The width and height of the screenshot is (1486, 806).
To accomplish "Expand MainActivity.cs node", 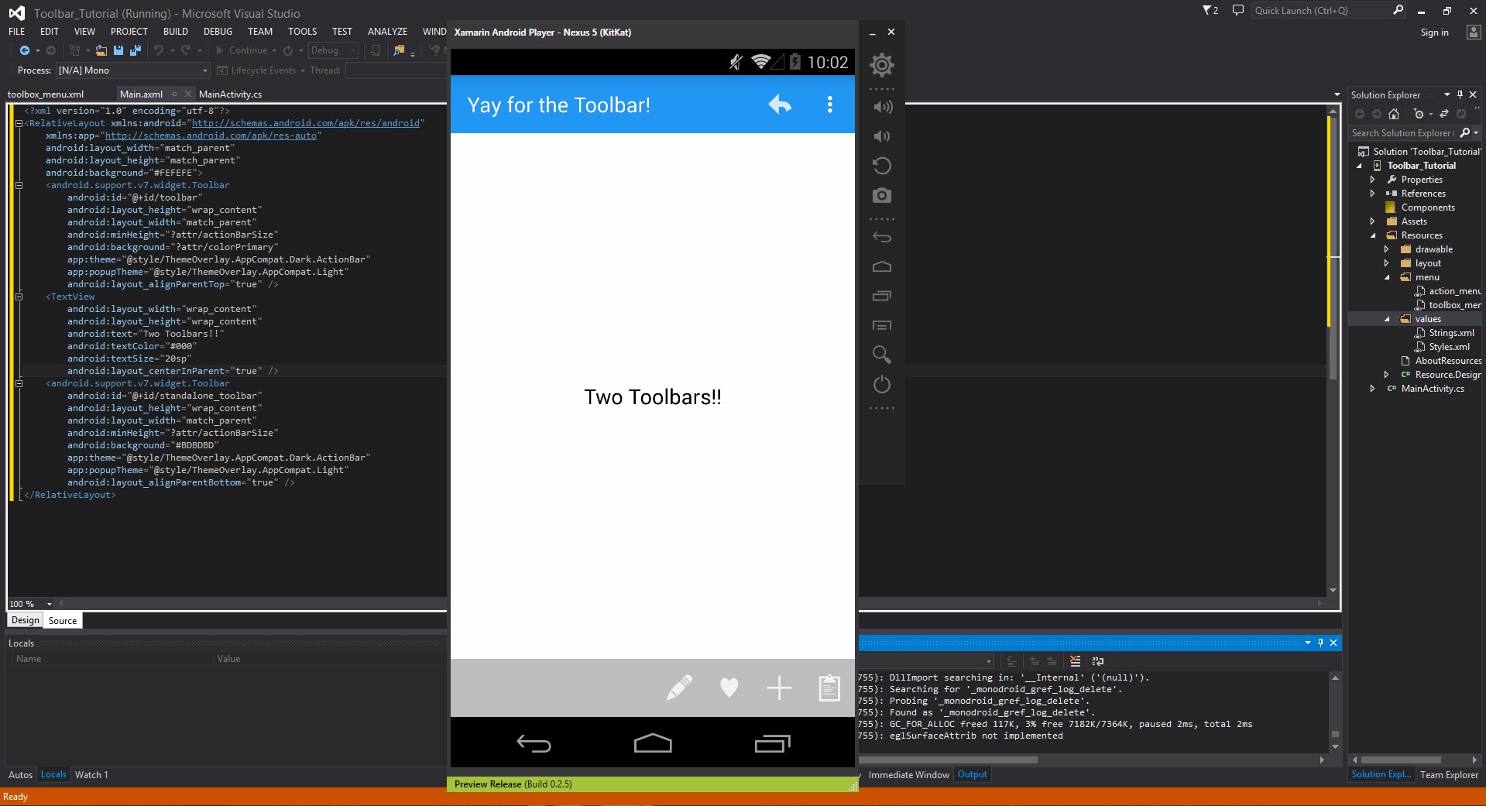I will pos(1372,389).
